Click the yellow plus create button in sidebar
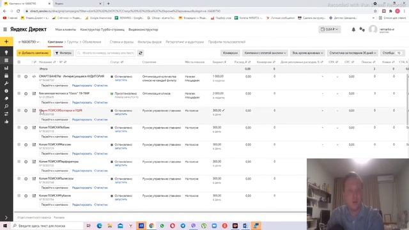 coord(6,42)
